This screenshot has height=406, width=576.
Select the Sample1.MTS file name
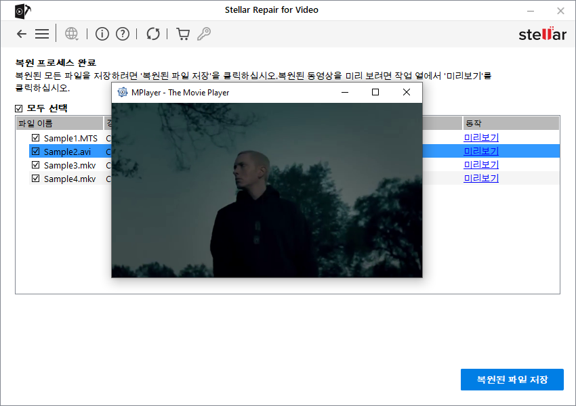(x=70, y=138)
